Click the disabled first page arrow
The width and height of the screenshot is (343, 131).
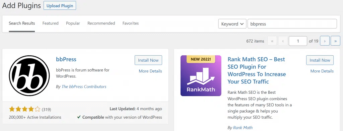pos(272,41)
